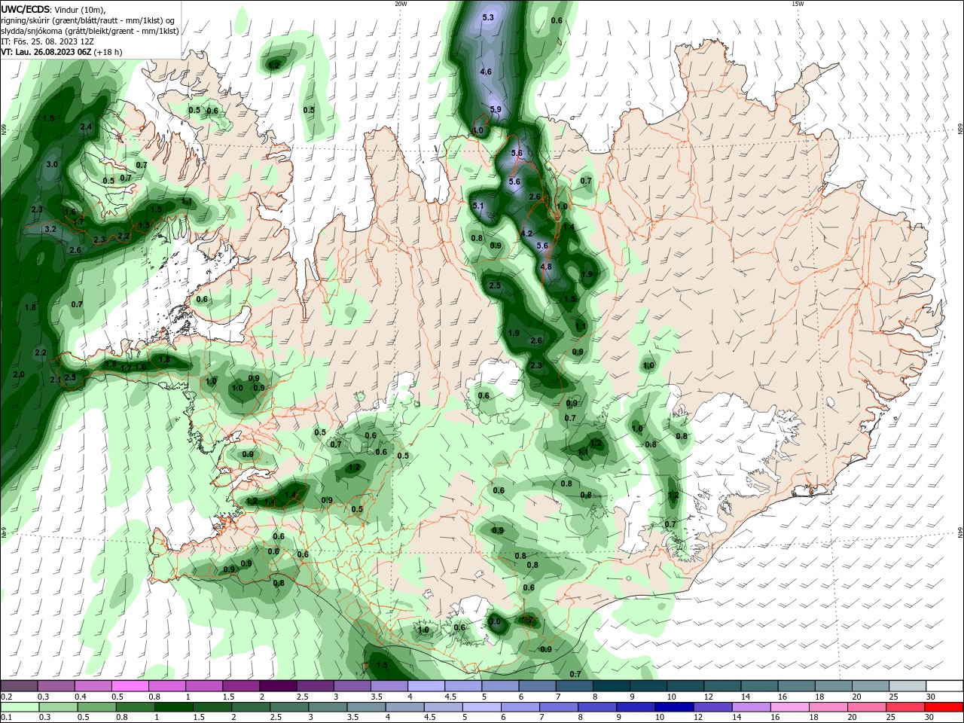Click the IT: Fös. 25. 08. 2023 12Z line
This screenshot has width=964, height=723.
point(48,41)
